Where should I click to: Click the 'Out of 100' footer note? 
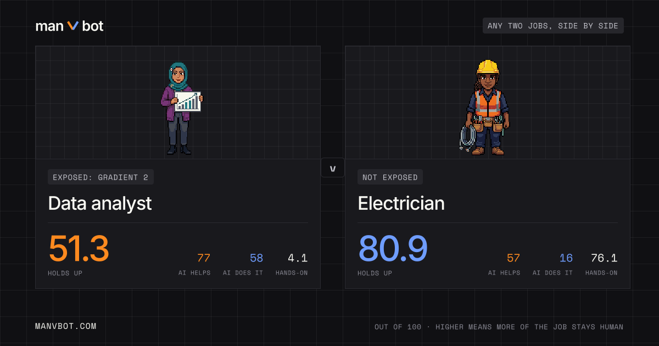499,327
